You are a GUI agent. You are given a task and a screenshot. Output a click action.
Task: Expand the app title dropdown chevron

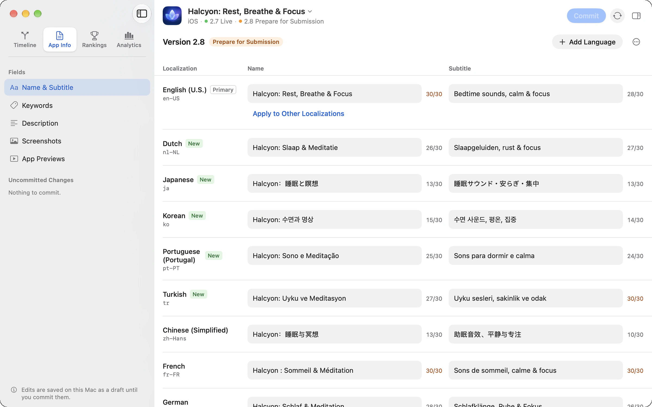pyautogui.click(x=310, y=12)
